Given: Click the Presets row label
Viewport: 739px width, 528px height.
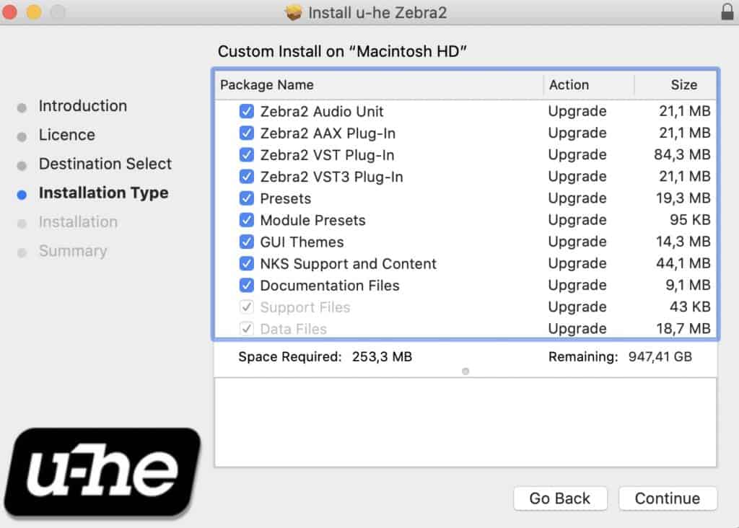Looking at the screenshot, I should point(286,198).
